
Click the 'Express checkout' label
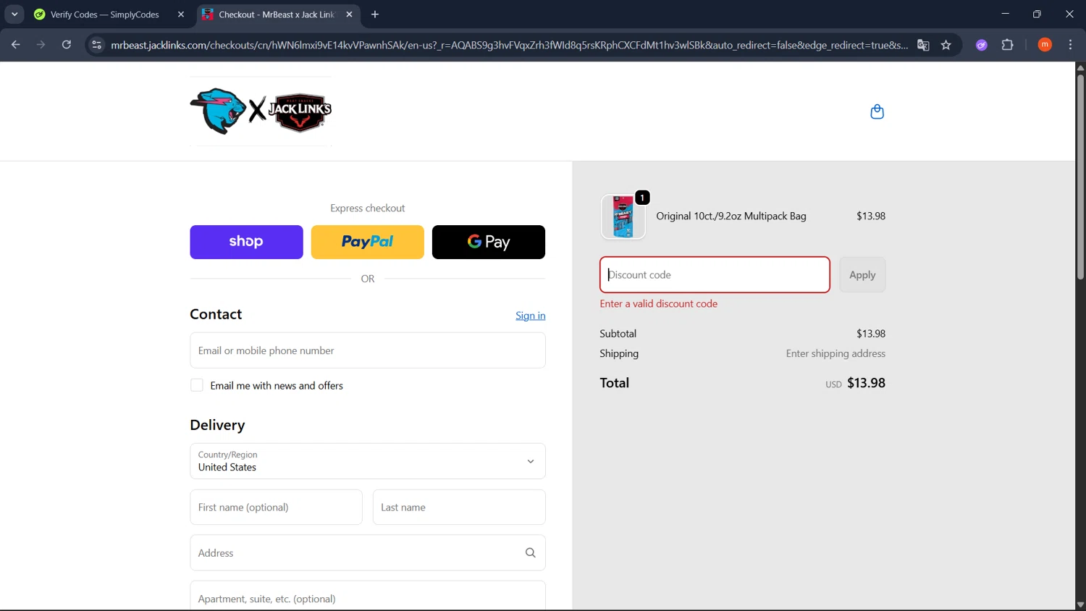click(x=368, y=208)
